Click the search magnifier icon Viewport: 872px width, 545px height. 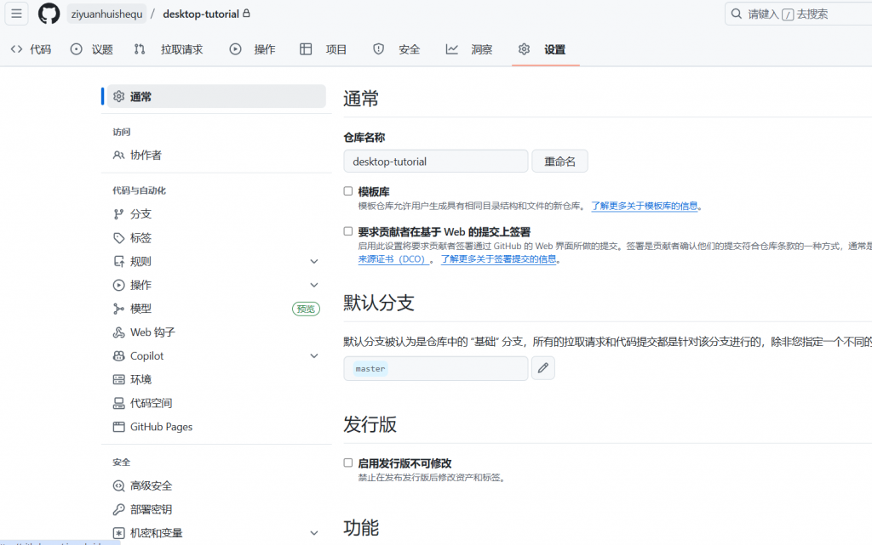click(x=736, y=14)
